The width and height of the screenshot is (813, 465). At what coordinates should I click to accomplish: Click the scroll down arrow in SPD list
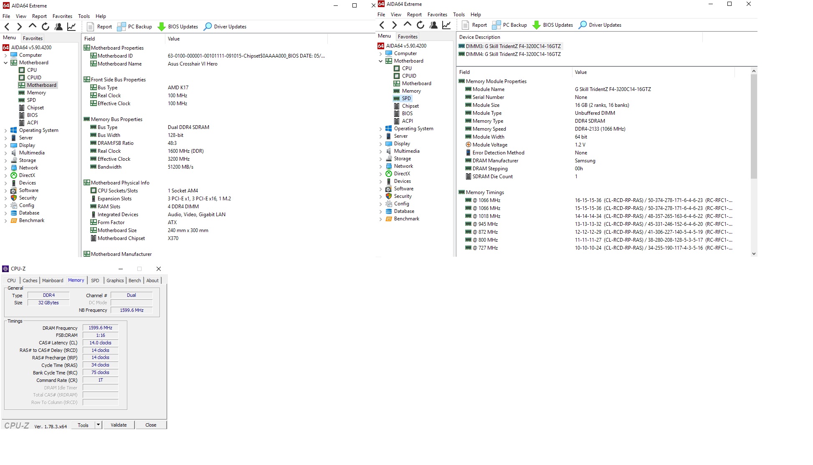[754, 253]
